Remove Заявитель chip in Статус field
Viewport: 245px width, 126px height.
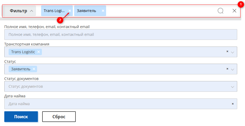[34, 69]
